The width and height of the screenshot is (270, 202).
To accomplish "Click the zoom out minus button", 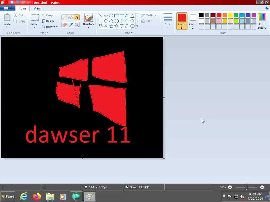I will (x=230, y=187).
